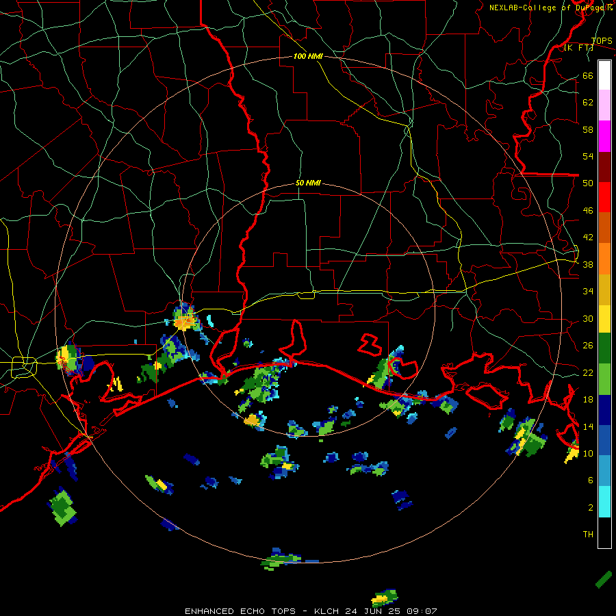616x616 pixels.
Task: Click the '58' legend value label
Action: pos(588,129)
